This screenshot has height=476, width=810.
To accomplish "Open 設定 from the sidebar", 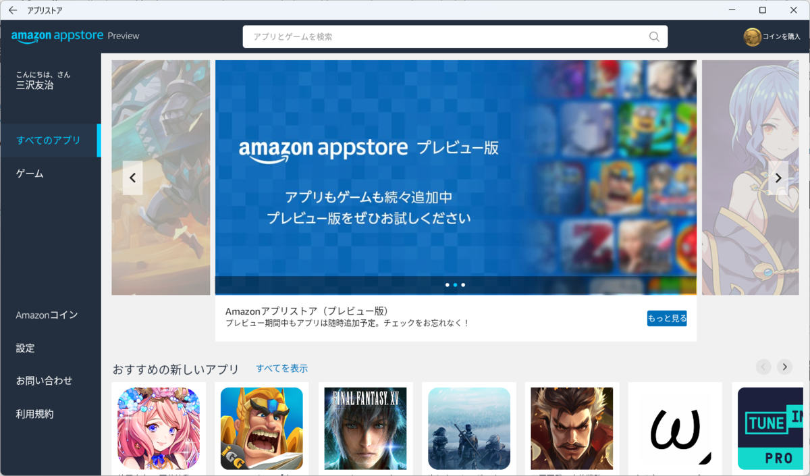I will tap(24, 348).
